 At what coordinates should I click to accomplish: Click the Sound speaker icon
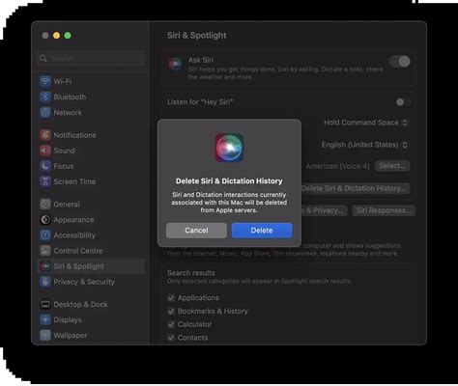tap(45, 151)
